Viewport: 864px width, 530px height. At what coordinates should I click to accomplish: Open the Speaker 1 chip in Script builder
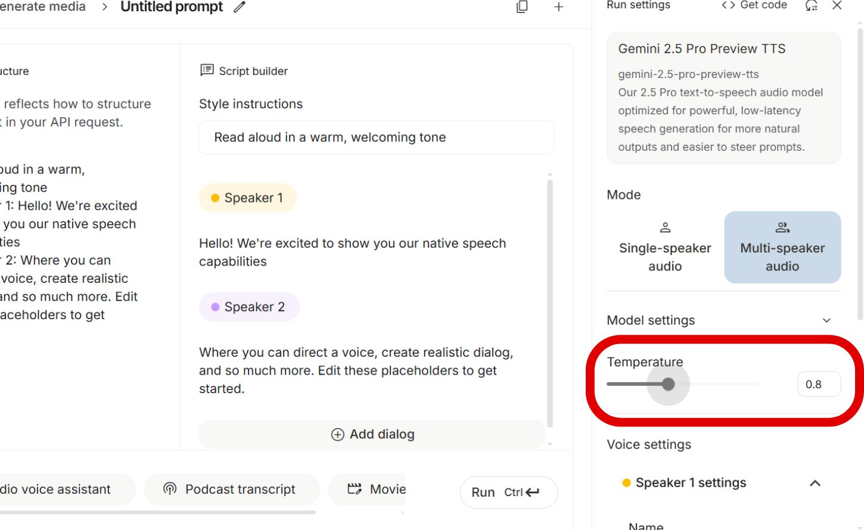pos(248,198)
